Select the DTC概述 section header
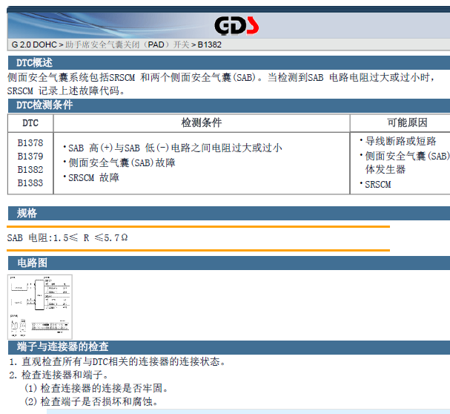 pos(229,62)
